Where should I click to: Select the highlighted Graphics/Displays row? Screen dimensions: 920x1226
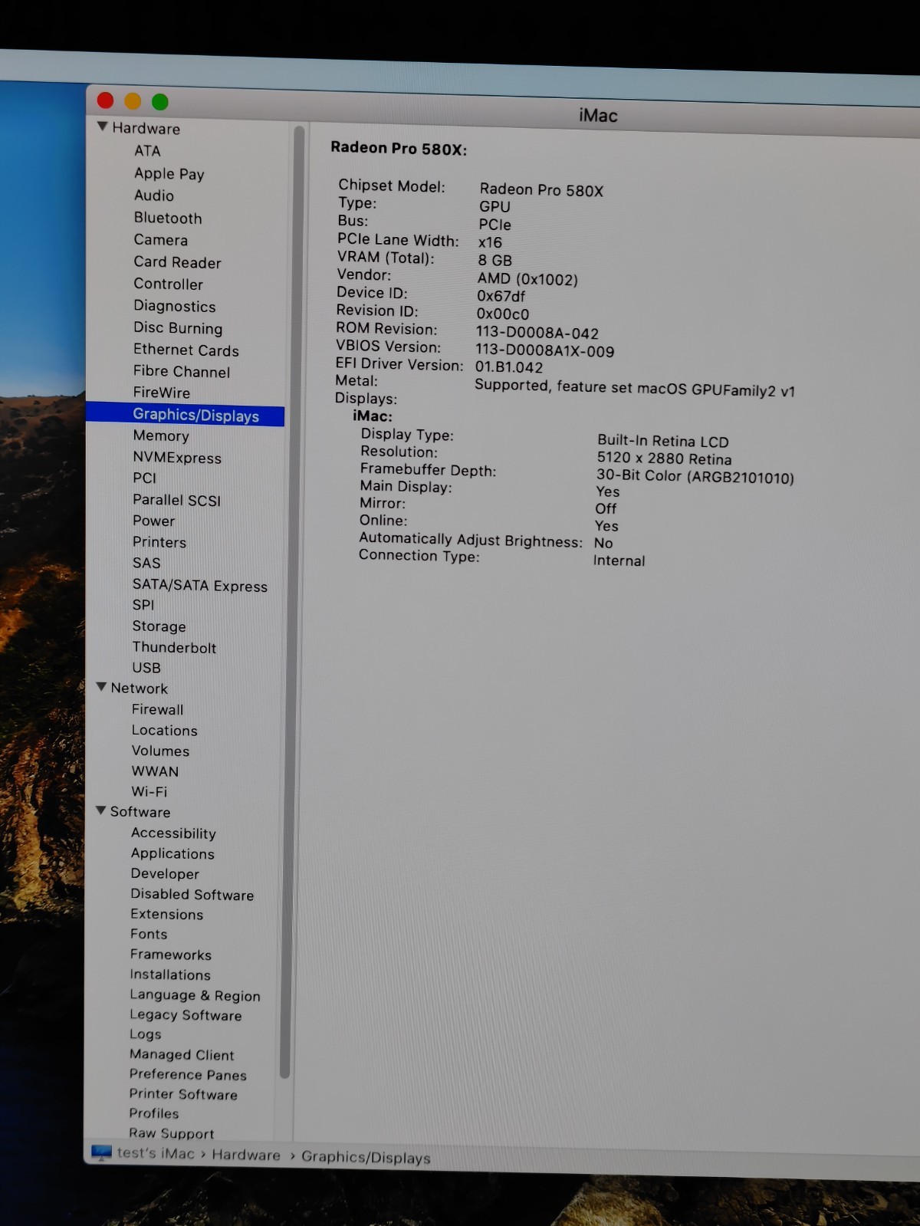[x=186, y=415]
